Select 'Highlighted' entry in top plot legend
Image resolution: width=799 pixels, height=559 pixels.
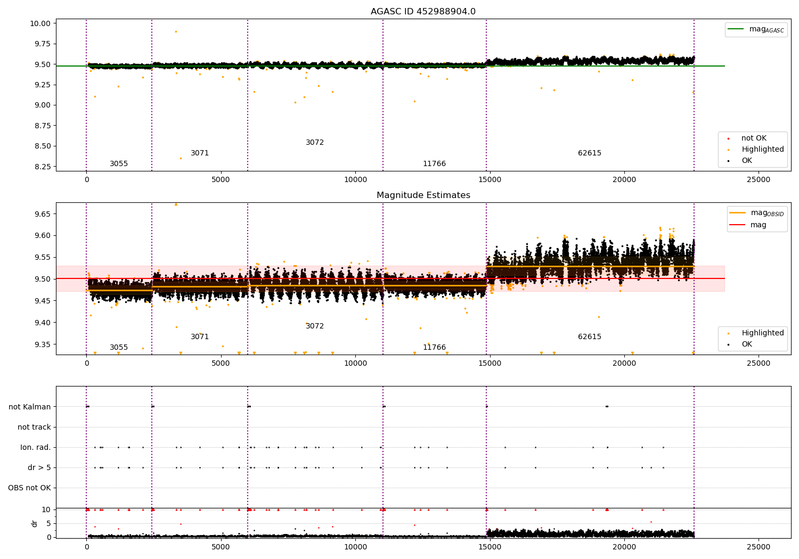pos(763,150)
